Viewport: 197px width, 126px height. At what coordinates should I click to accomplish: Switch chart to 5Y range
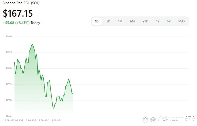click(x=169, y=21)
